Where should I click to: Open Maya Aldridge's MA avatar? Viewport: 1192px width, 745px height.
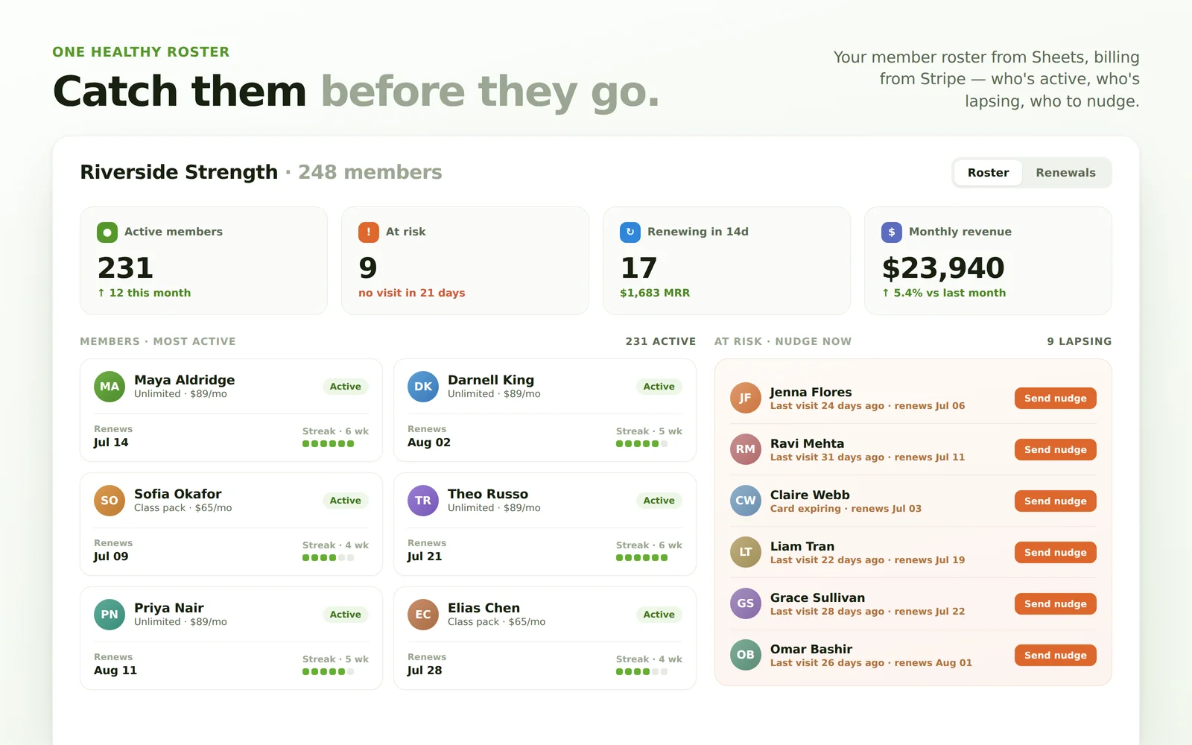tap(110, 387)
